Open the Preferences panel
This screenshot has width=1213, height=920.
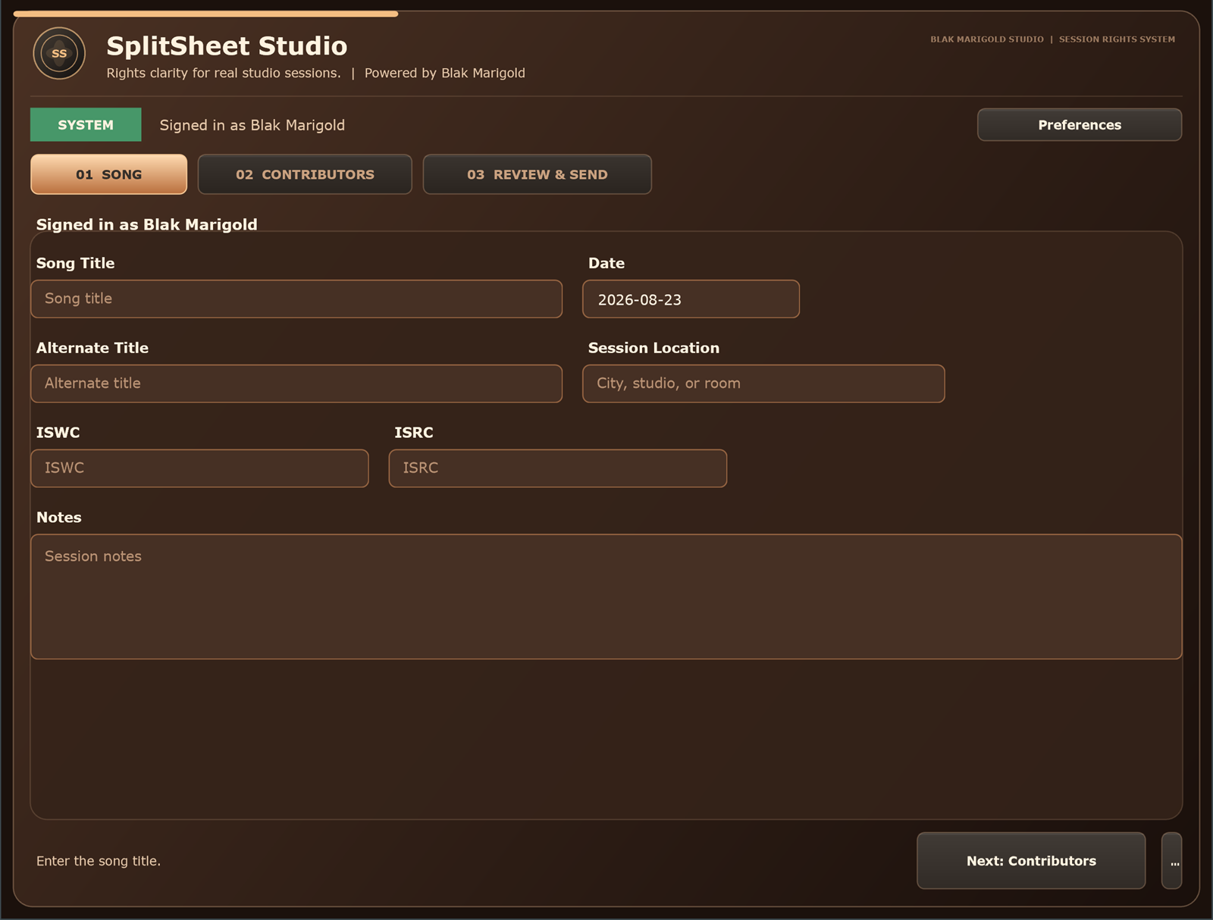point(1080,125)
